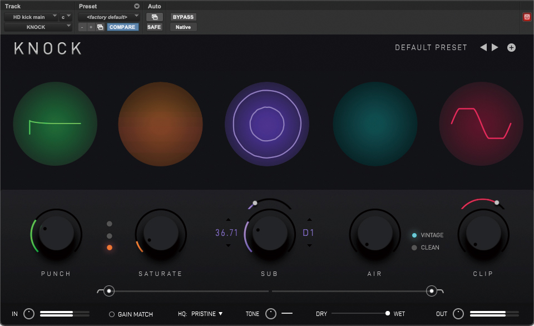
Task: Open HD kick main track selector
Action: coord(31,17)
